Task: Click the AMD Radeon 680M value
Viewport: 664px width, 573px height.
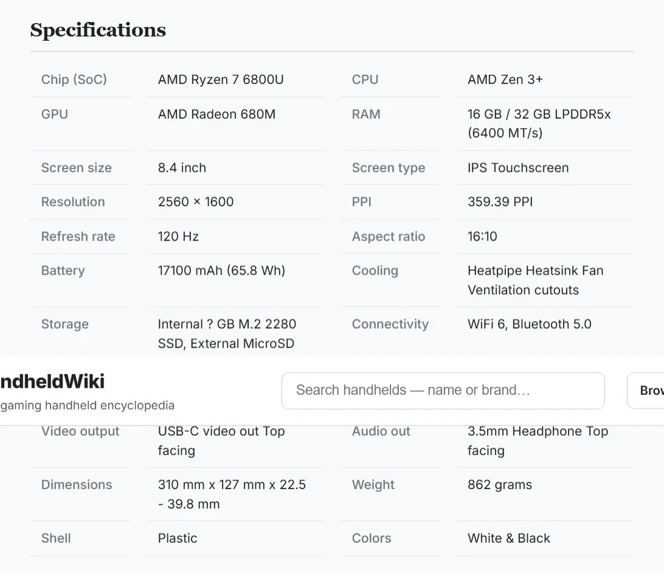Action: click(x=216, y=114)
